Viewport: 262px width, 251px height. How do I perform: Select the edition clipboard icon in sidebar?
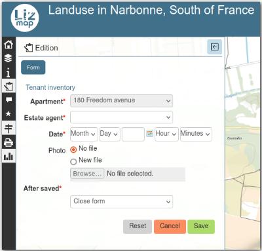(9, 87)
